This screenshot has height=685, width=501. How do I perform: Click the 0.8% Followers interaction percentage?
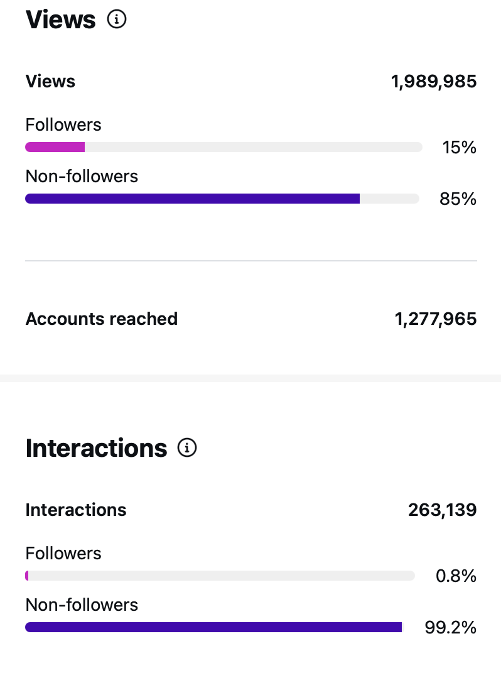click(456, 576)
